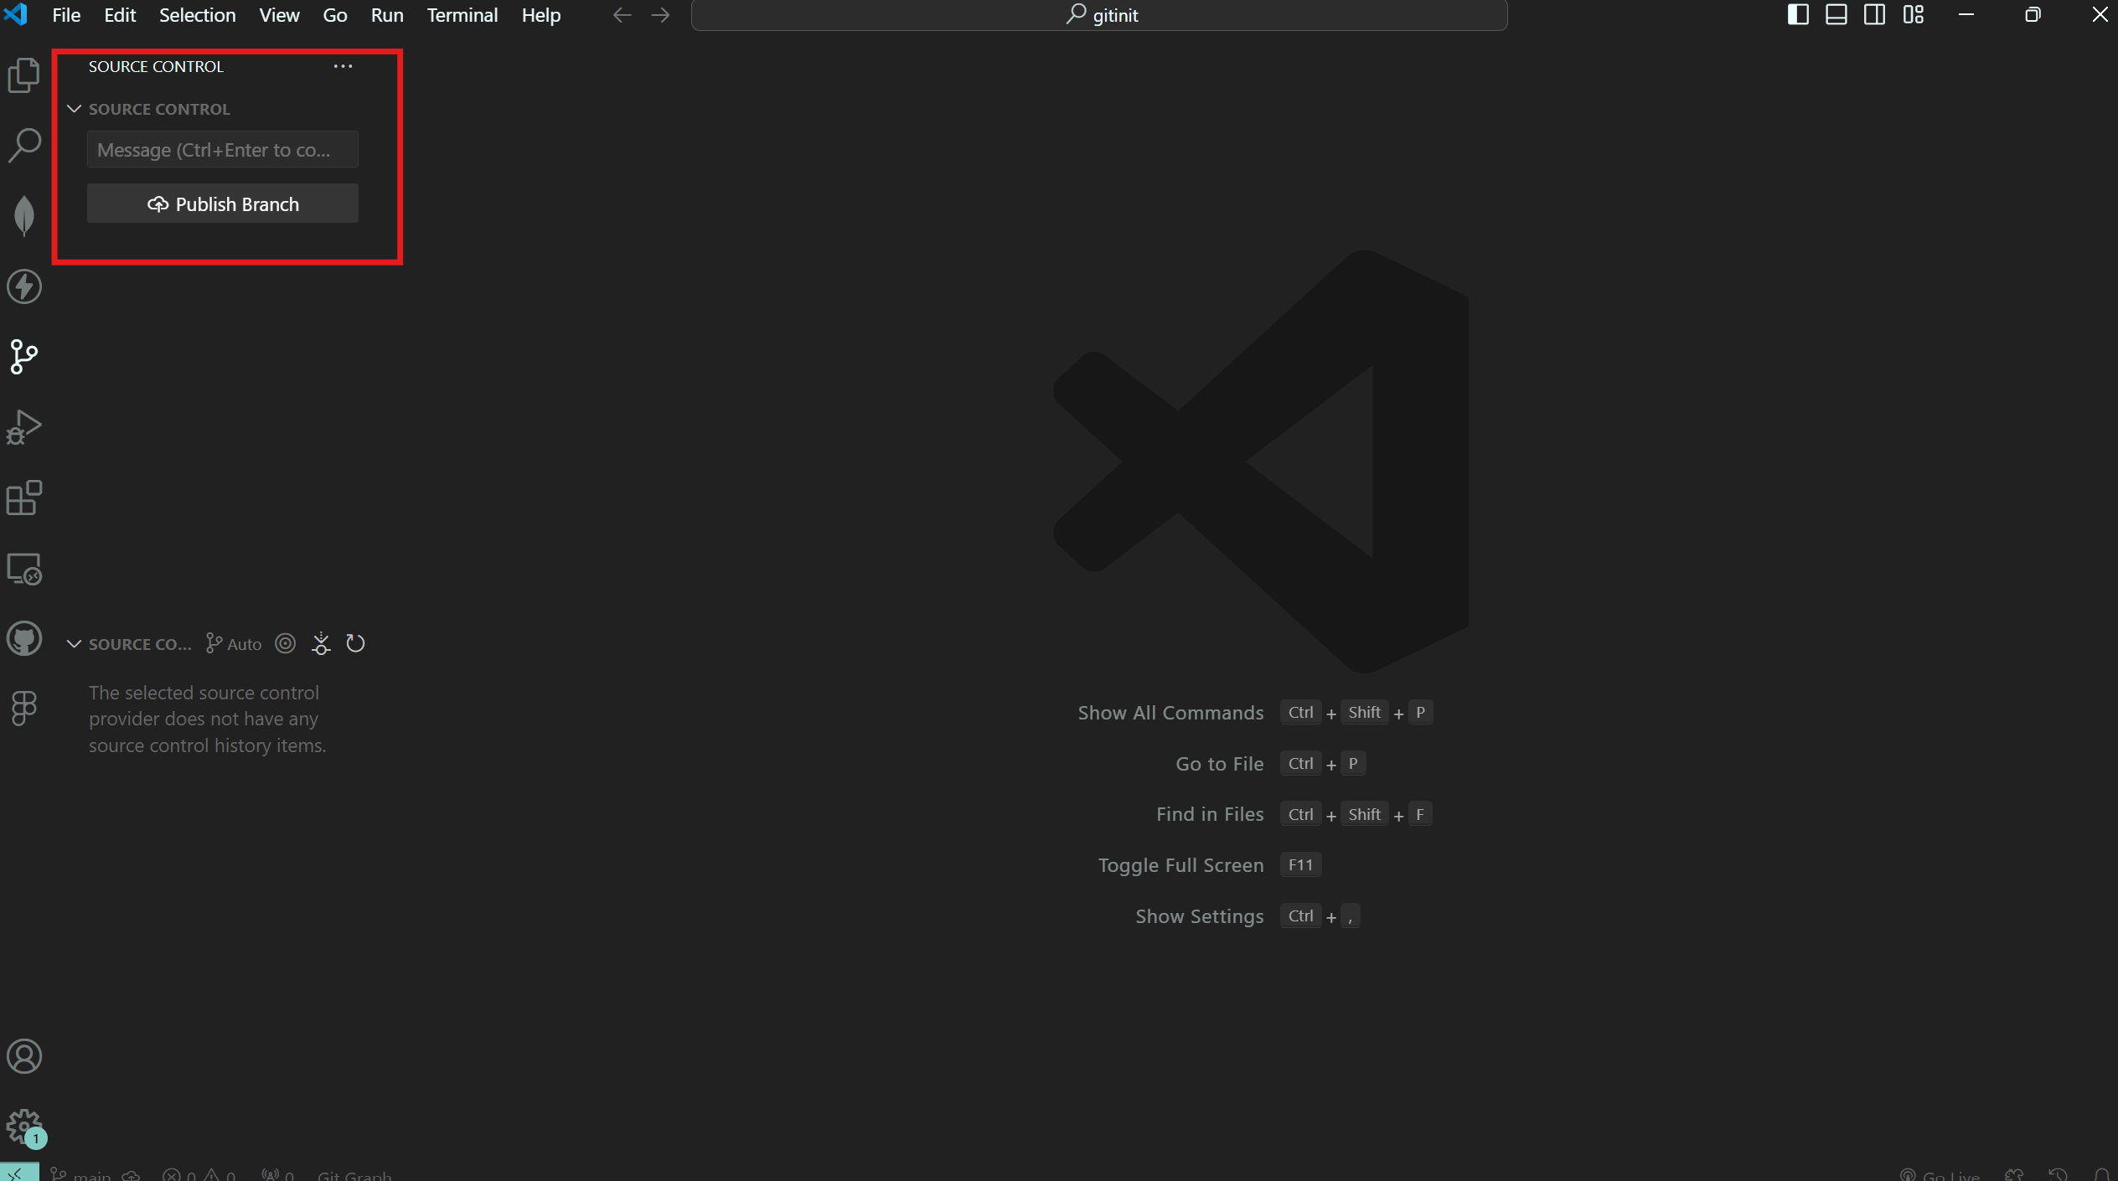
Task: Open the Thunder Client lightning icon
Action: pyautogui.click(x=23, y=286)
